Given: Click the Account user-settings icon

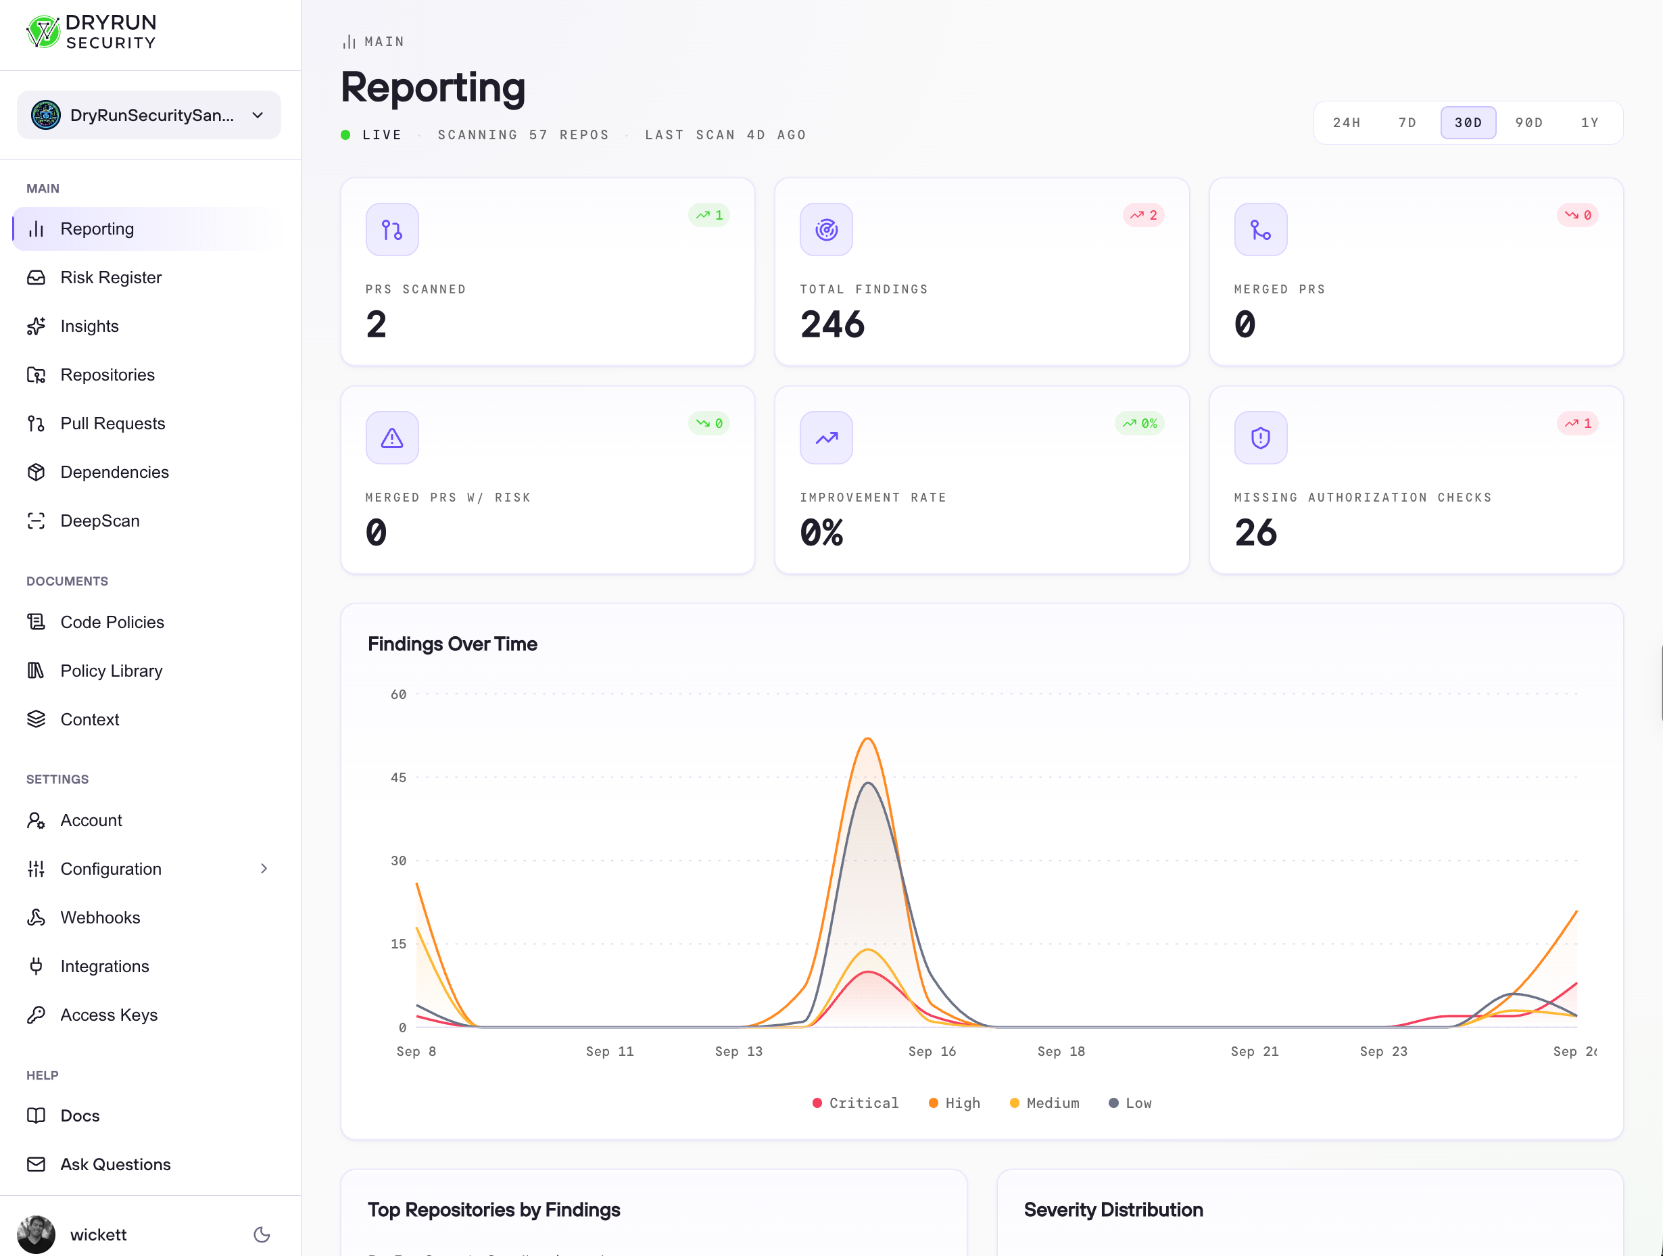Looking at the screenshot, I should (x=36, y=820).
